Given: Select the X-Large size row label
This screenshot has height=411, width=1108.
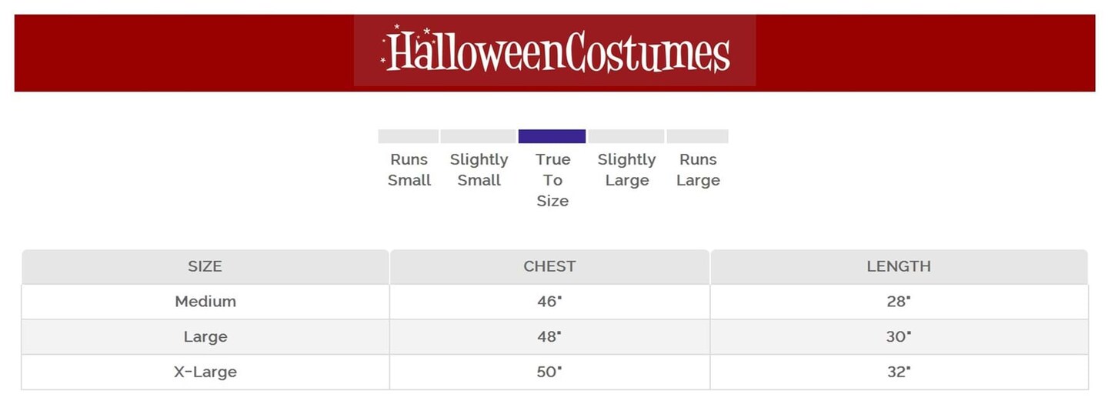Looking at the screenshot, I should [205, 372].
